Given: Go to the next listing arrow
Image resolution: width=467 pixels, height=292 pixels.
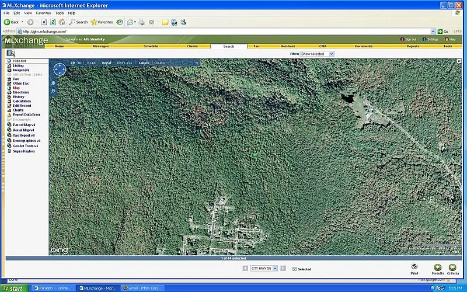Looking at the screenshot, I should pyautogui.click(x=283, y=269).
